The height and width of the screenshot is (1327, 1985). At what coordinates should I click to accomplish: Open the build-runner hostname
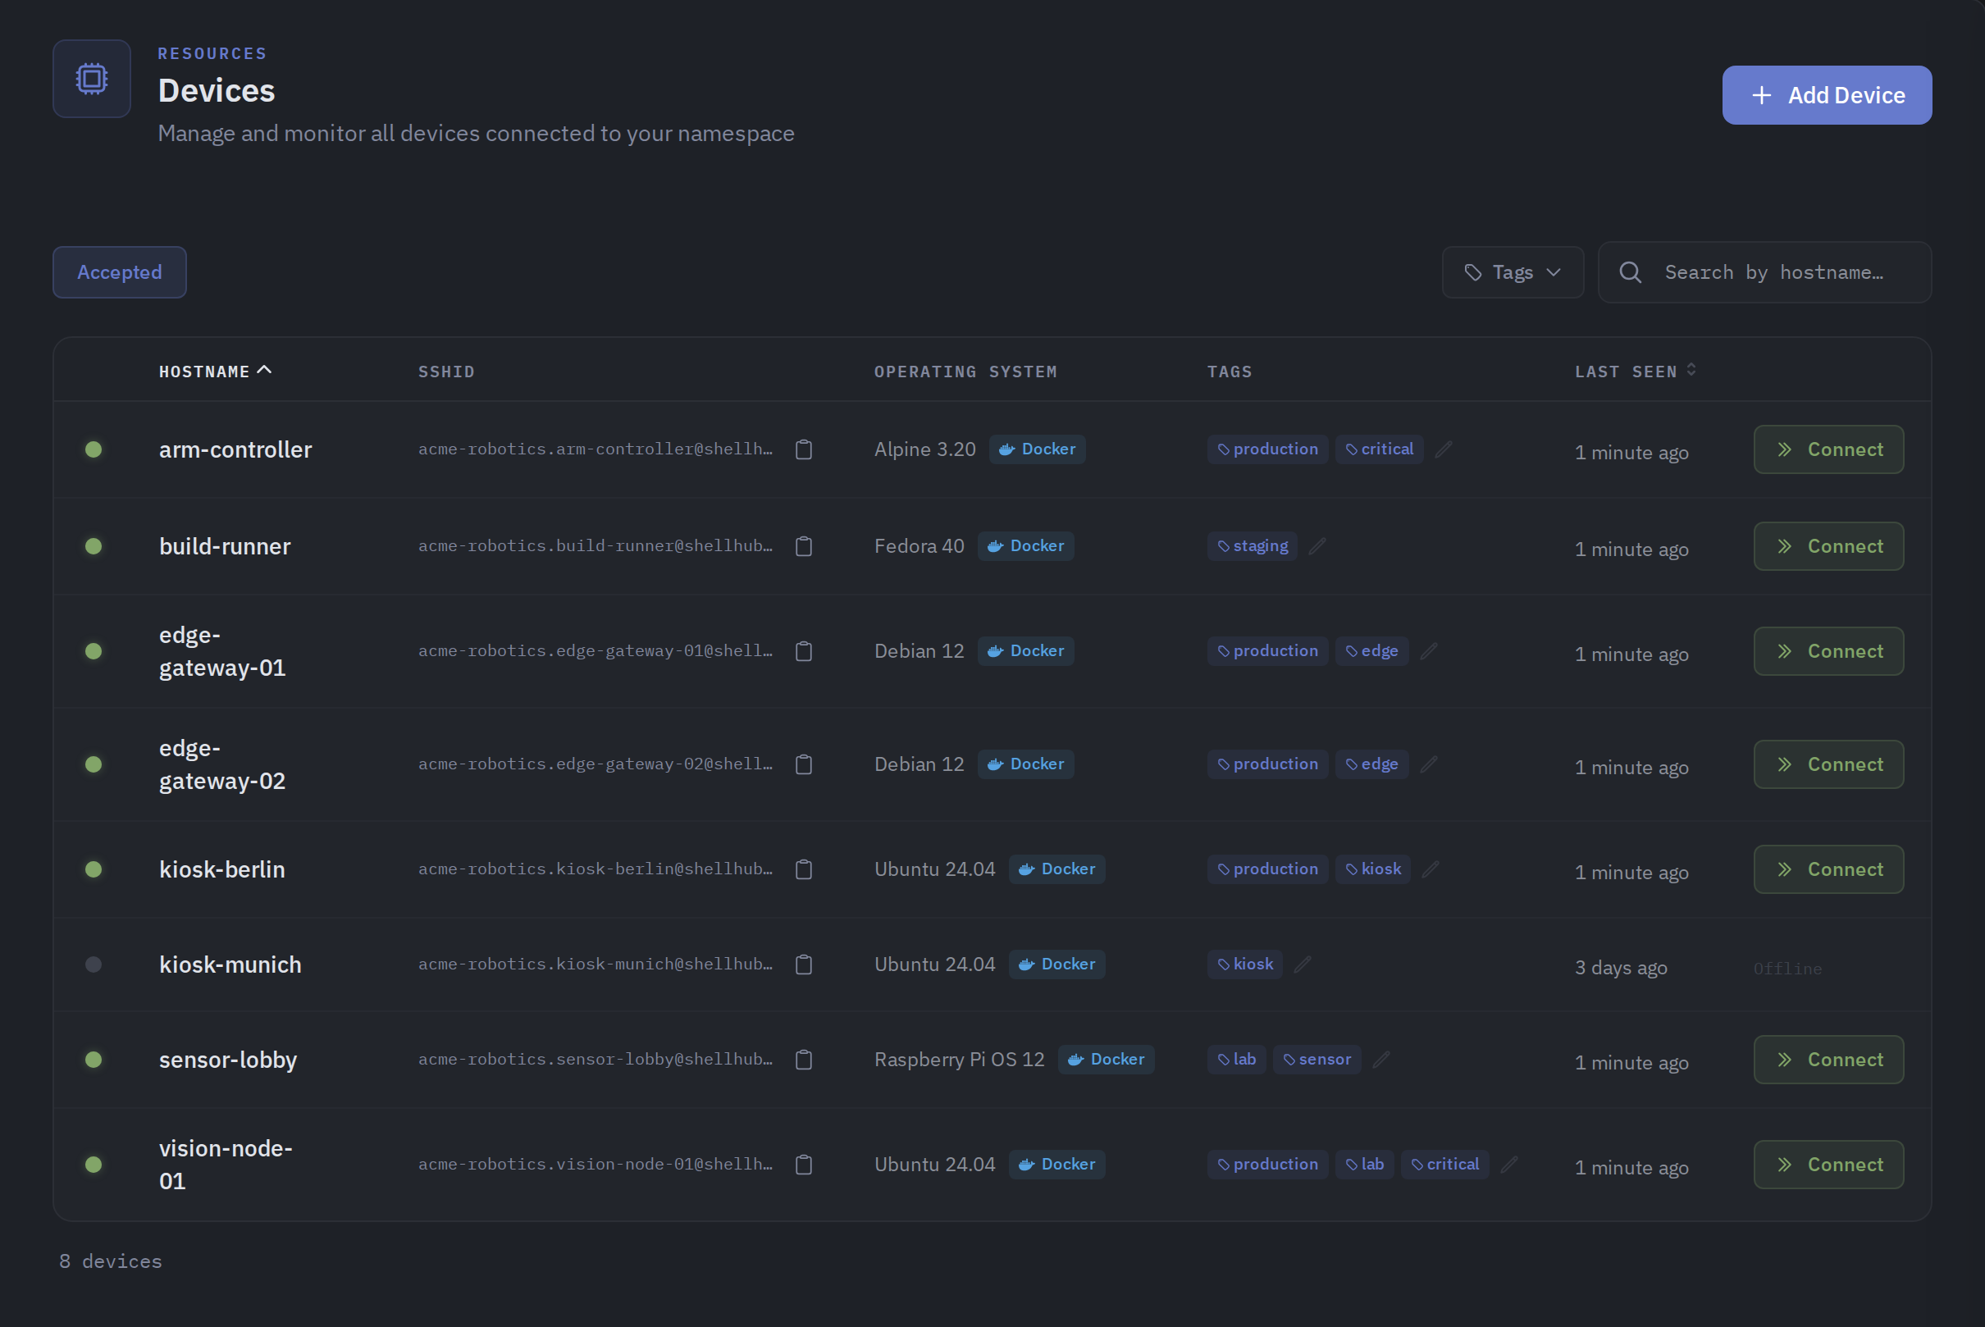point(224,546)
